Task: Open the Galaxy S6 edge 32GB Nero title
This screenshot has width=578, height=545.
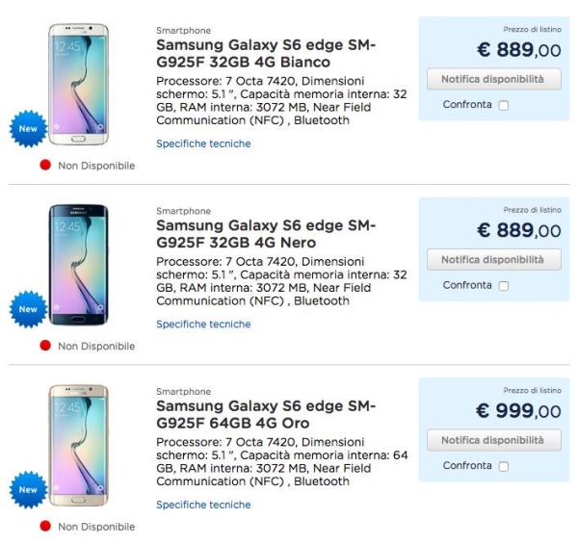Action: [265, 234]
